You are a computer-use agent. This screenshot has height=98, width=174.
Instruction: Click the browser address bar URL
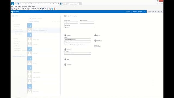pyautogui.click(x=36, y=4)
